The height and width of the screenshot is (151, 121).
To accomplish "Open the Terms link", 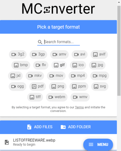I will [79, 107].
